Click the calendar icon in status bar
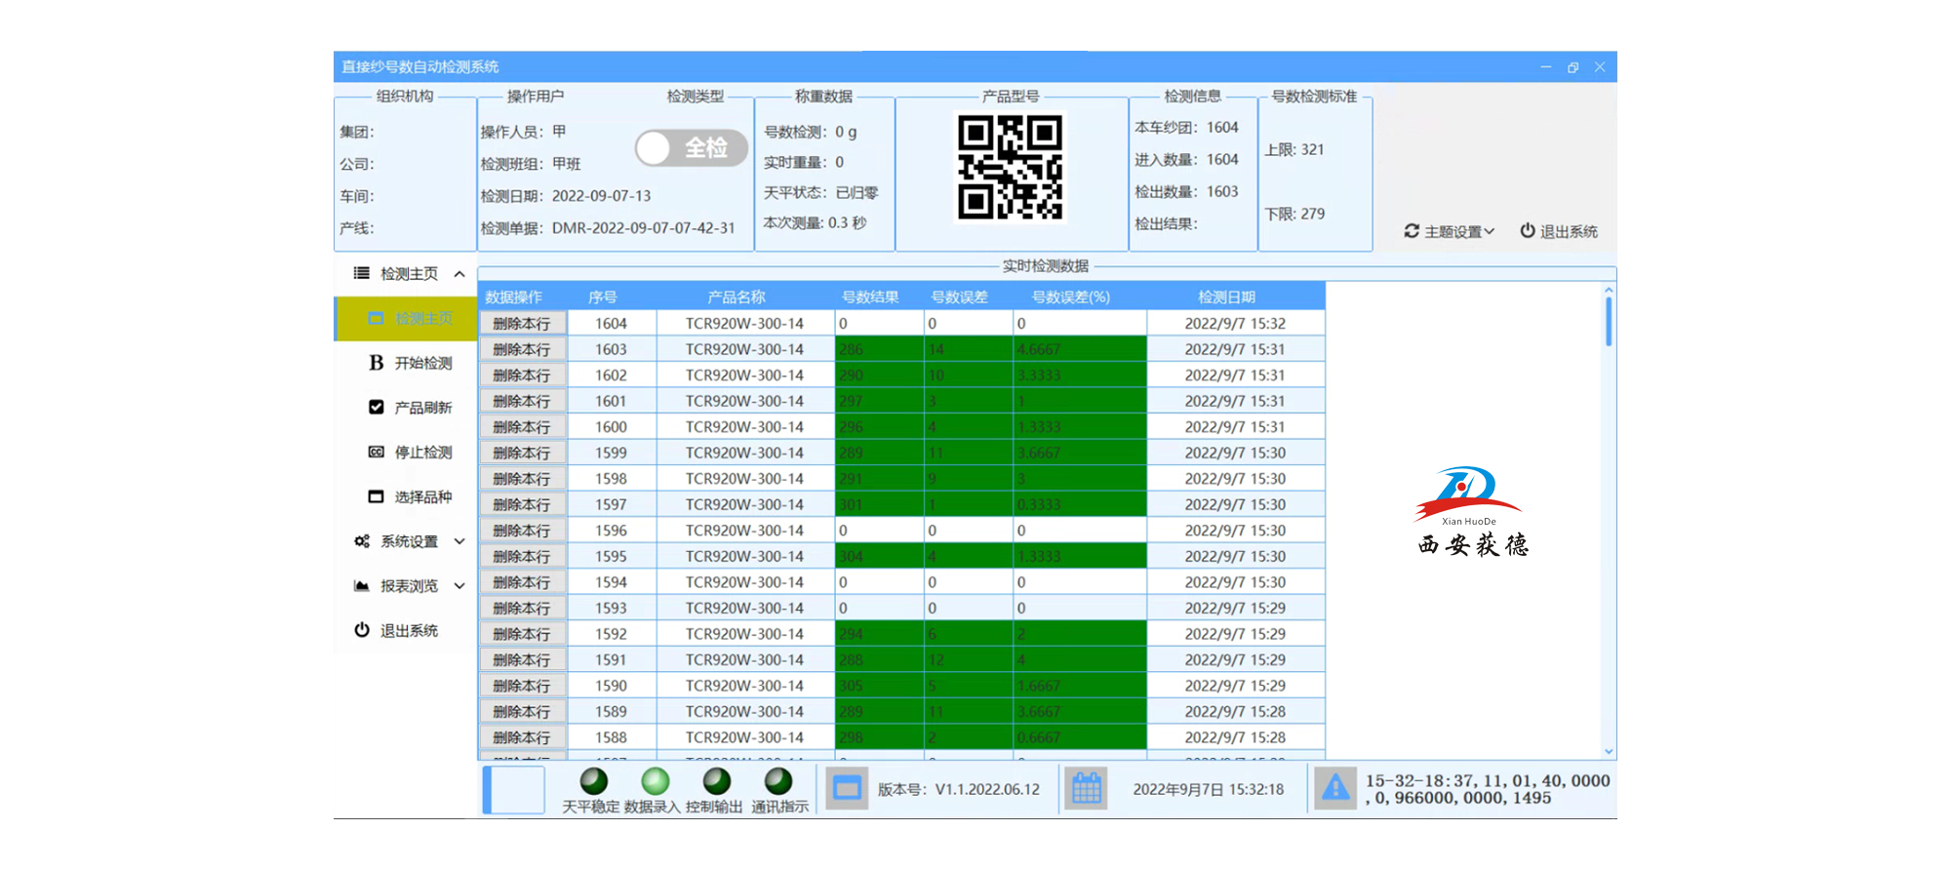Image resolution: width=1951 pixels, height=870 pixels. click(x=1086, y=788)
